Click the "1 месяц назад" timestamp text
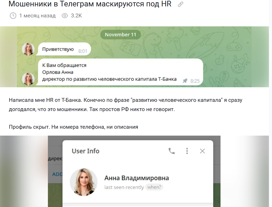This screenshot has height=207, width=272. (37, 16)
